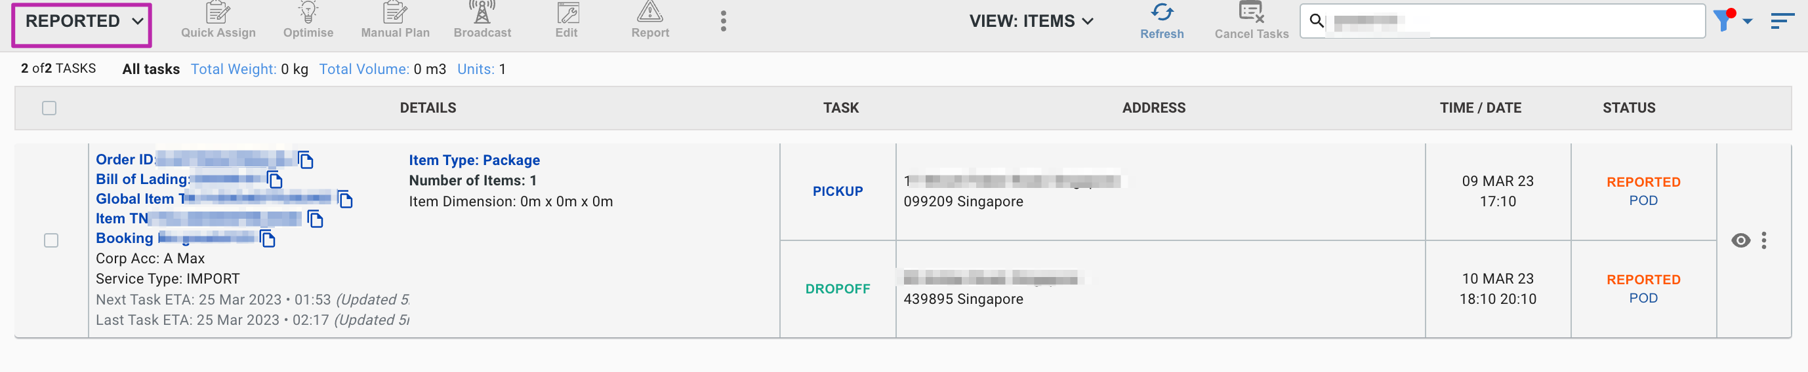Viewport: 1808px width, 372px height.
Task: Click Cancel Tasks icon
Action: [1252, 12]
